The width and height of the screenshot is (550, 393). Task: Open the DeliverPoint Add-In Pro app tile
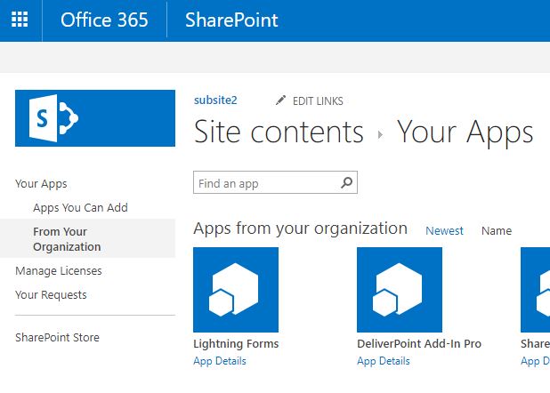pyautogui.click(x=400, y=290)
